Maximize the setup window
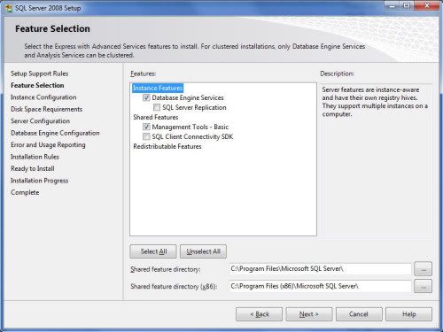 tap(407, 6)
